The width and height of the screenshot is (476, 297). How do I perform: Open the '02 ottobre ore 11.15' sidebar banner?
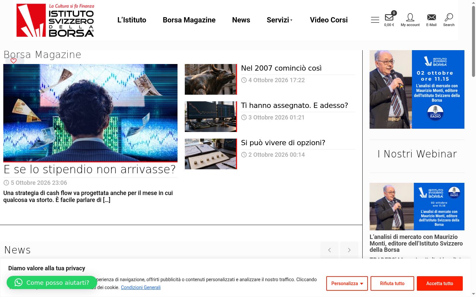417,89
